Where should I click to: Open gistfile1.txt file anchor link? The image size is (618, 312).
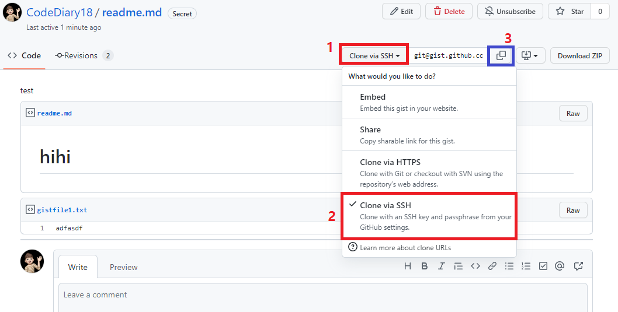pos(62,210)
